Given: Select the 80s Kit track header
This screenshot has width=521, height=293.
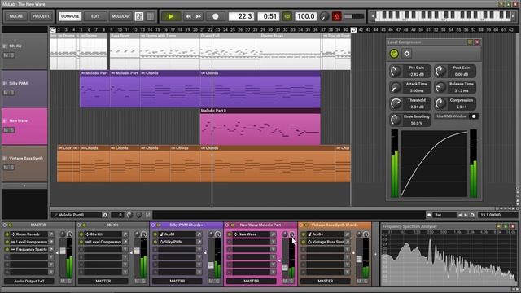Looking at the screenshot, I should click(24, 50).
